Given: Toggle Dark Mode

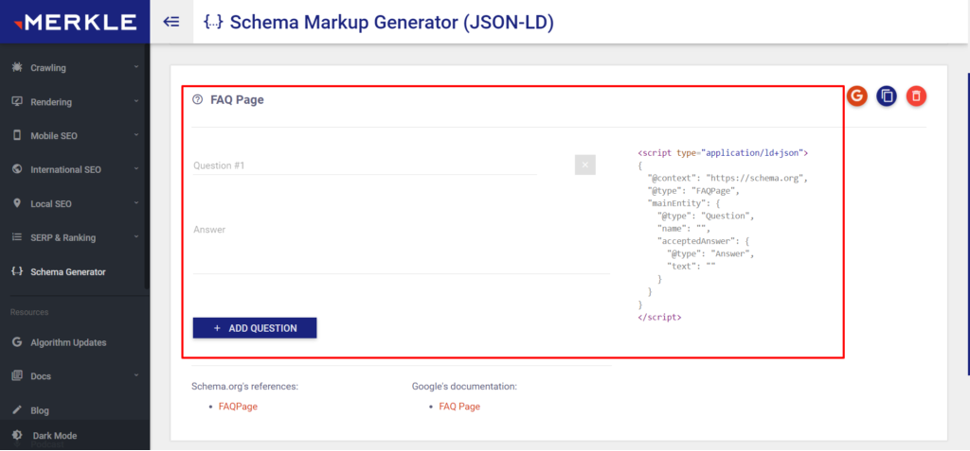Looking at the screenshot, I should click(75, 436).
